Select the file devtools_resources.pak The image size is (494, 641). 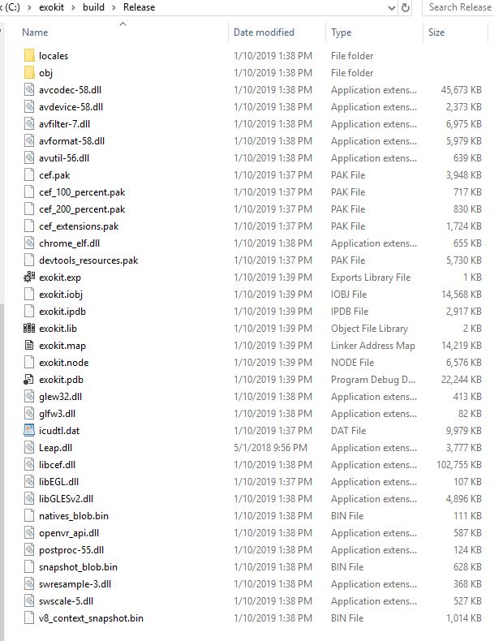88,260
